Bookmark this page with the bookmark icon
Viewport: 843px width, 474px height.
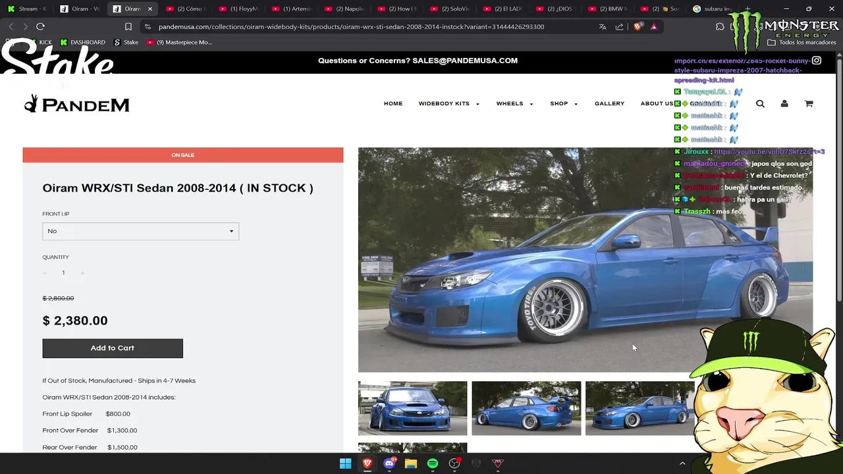128,27
